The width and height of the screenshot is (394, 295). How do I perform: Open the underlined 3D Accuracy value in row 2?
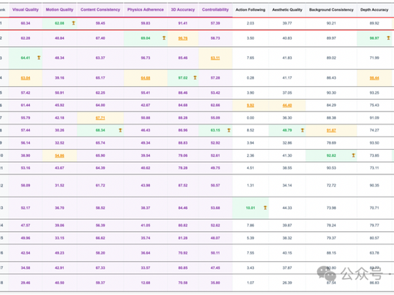click(x=183, y=38)
